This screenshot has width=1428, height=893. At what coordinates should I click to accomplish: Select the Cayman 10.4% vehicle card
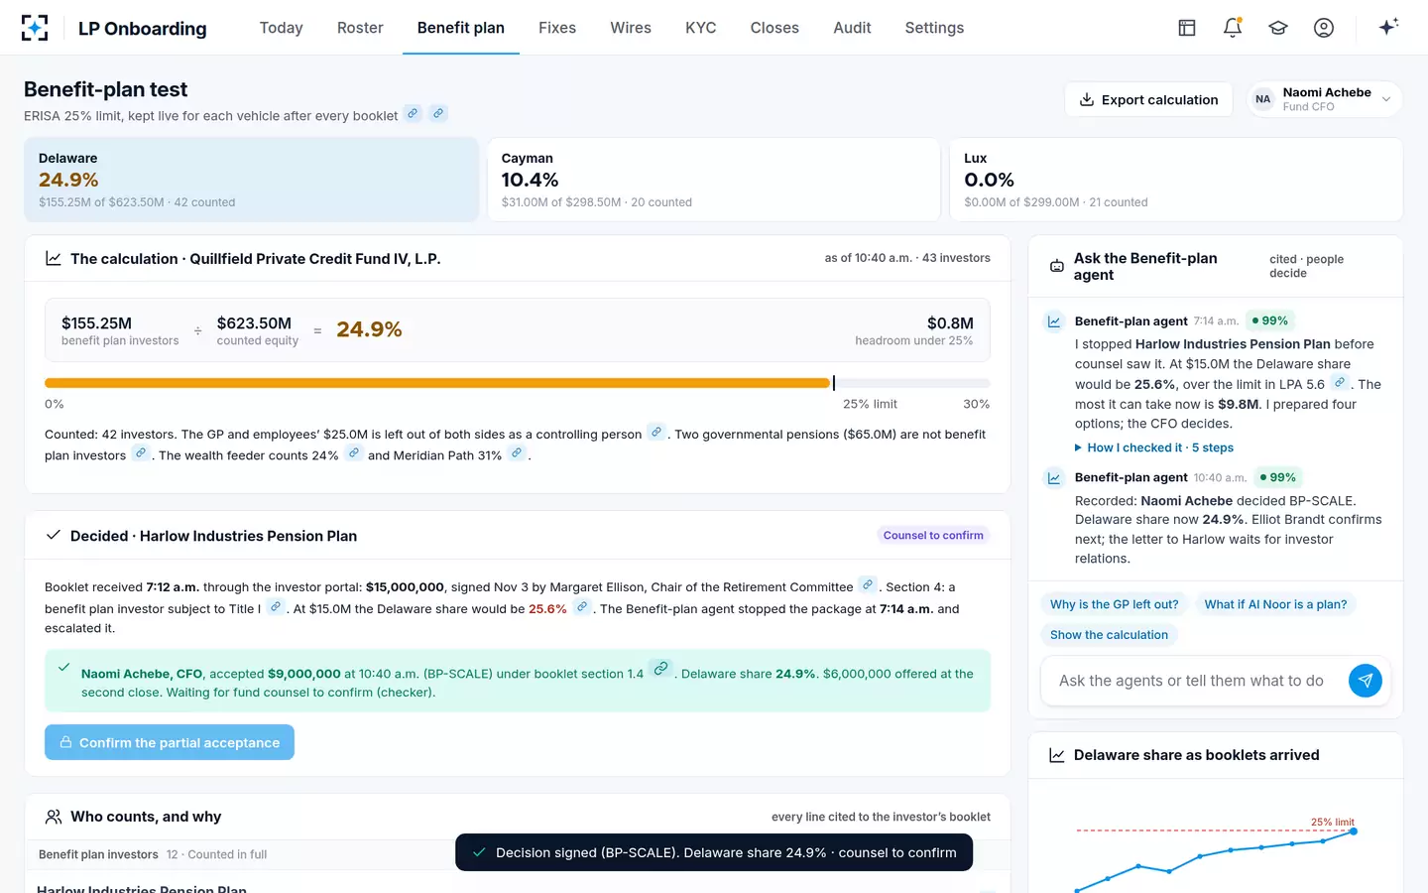pyautogui.click(x=713, y=180)
